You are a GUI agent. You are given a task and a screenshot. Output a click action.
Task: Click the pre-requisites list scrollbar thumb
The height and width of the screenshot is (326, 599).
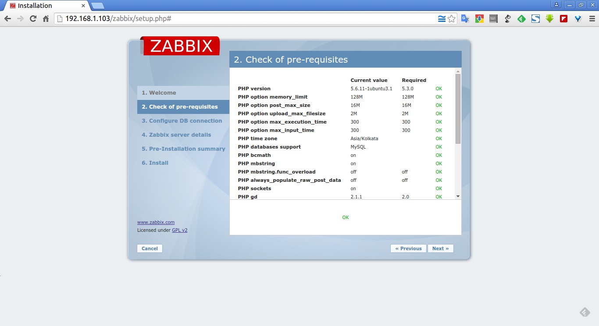point(458,109)
